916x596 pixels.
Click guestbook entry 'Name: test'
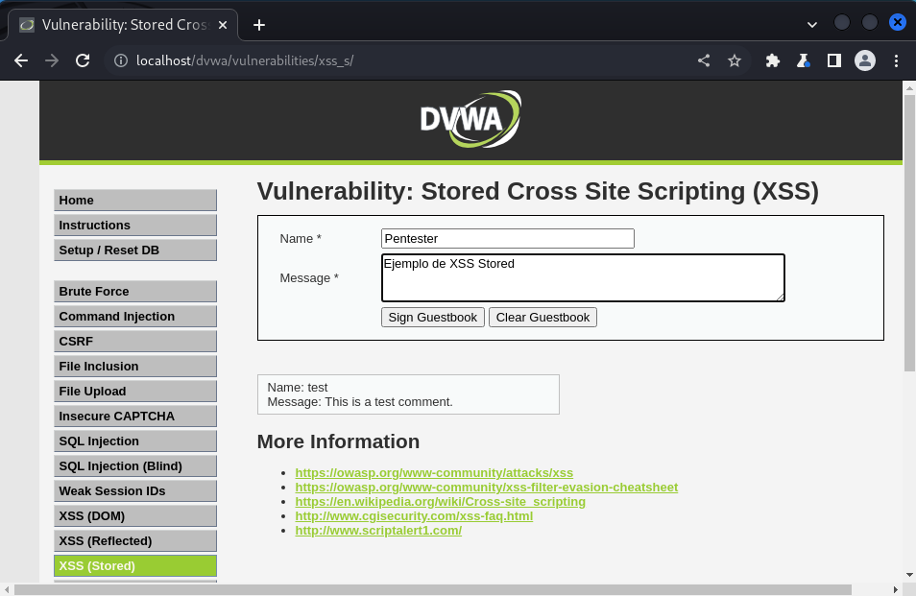(x=298, y=388)
